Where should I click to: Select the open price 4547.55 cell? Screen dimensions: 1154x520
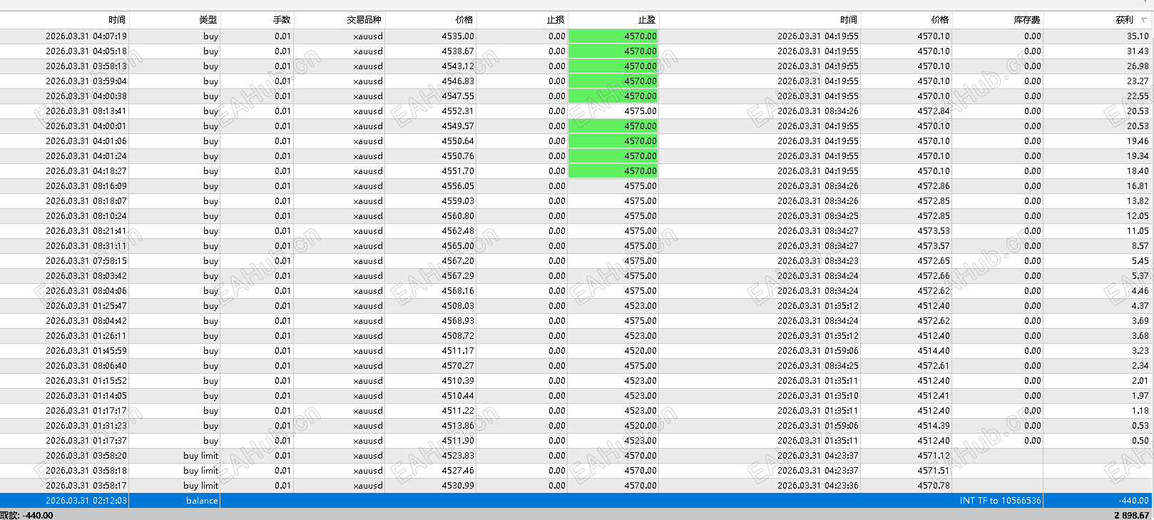point(458,96)
